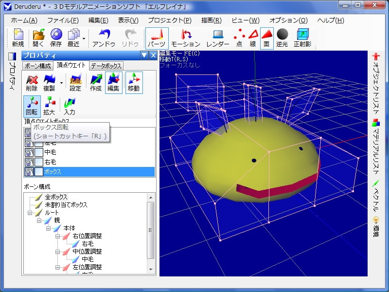Image resolution: width=389 pixels, height=292 pixels.
Task: Collapse the 本体 tree node
Action: click(48, 228)
